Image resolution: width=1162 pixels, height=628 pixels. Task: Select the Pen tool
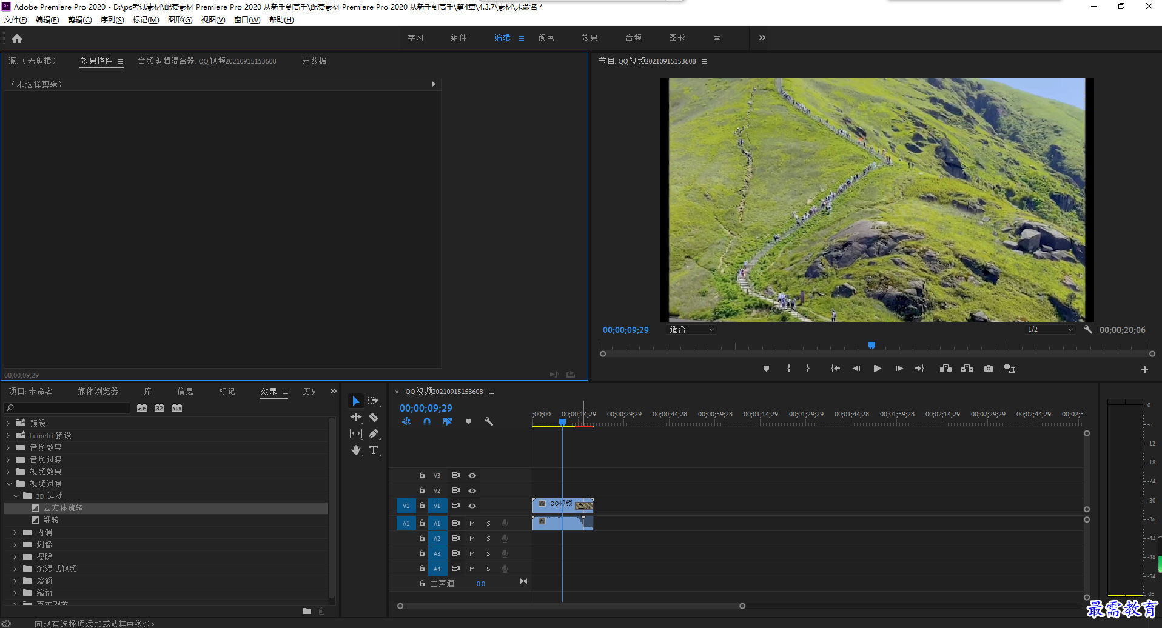pos(374,433)
